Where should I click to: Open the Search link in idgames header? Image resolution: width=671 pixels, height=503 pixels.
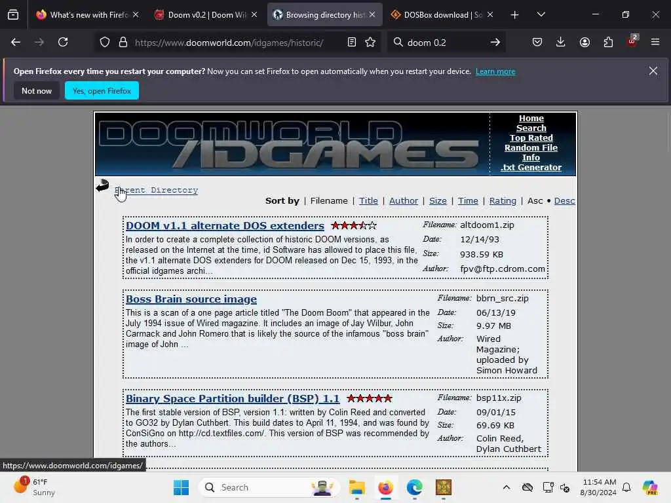(531, 128)
